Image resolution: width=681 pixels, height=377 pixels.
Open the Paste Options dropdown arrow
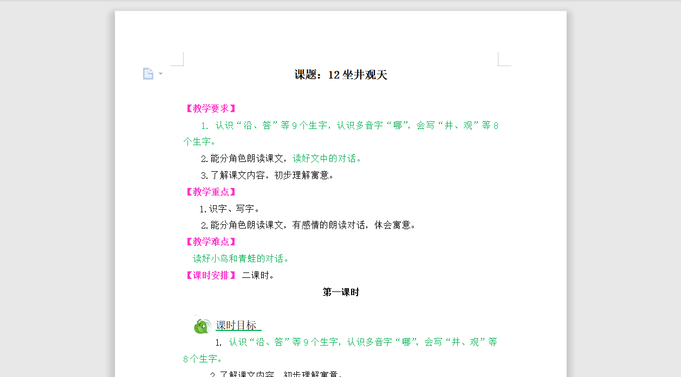pos(160,74)
